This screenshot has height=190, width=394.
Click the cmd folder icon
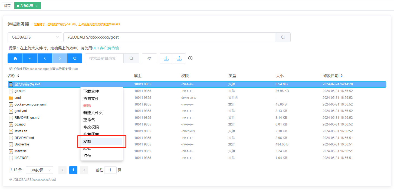click(x=11, y=98)
